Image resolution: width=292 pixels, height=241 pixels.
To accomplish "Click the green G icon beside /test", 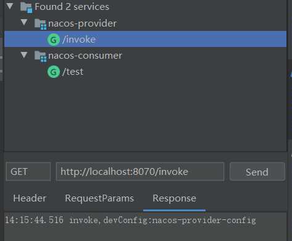I will 54,72.
